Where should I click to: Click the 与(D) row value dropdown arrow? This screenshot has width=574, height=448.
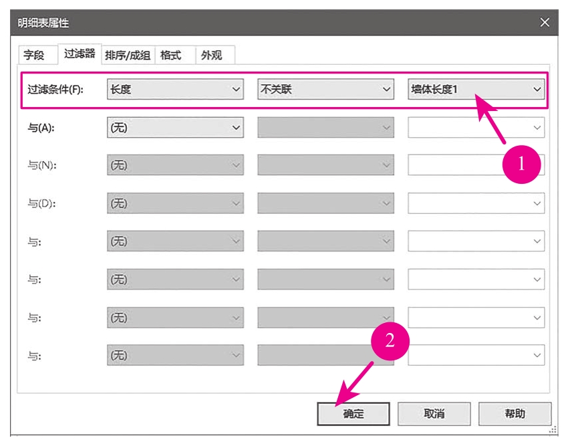click(537, 203)
